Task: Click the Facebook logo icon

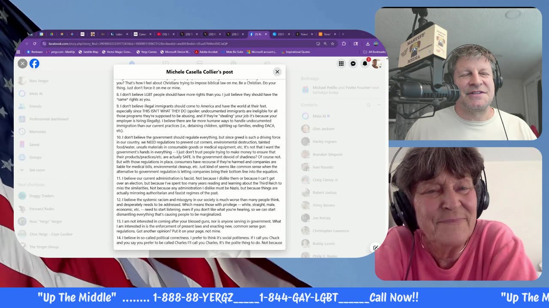Action: coord(34,64)
